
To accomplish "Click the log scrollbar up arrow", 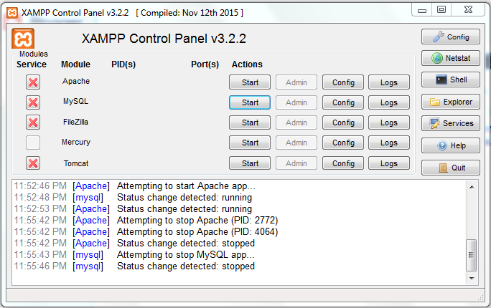I will (x=472, y=187).
